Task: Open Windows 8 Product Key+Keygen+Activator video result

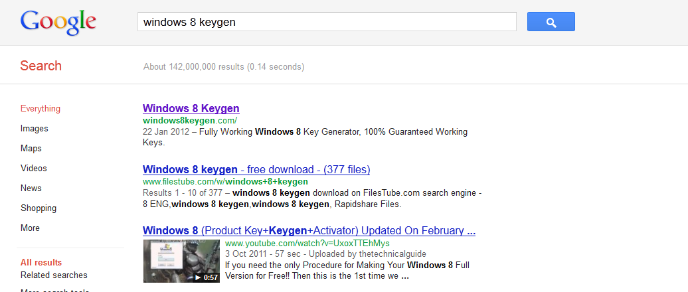Action: (309, 231)
